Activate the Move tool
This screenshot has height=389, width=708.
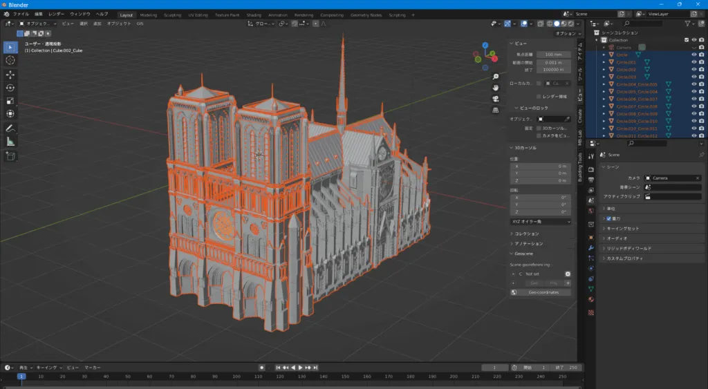pos(10,75)
